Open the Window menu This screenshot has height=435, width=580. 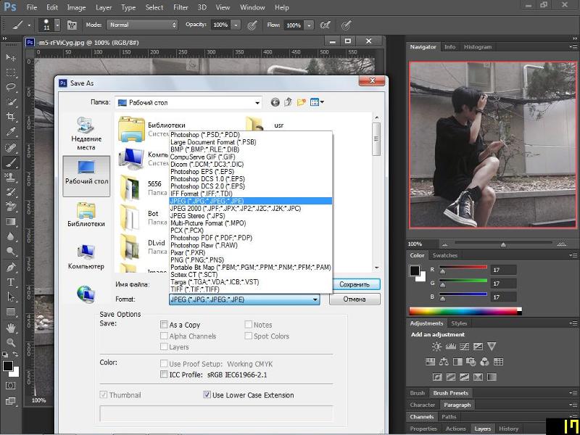point(253,7)
